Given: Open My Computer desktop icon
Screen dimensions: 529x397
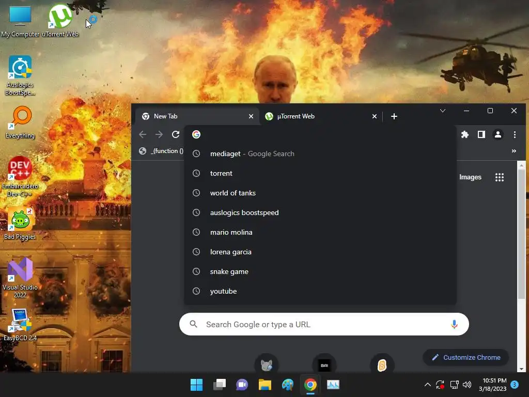Looking at the screenshot, I should 20,21.
